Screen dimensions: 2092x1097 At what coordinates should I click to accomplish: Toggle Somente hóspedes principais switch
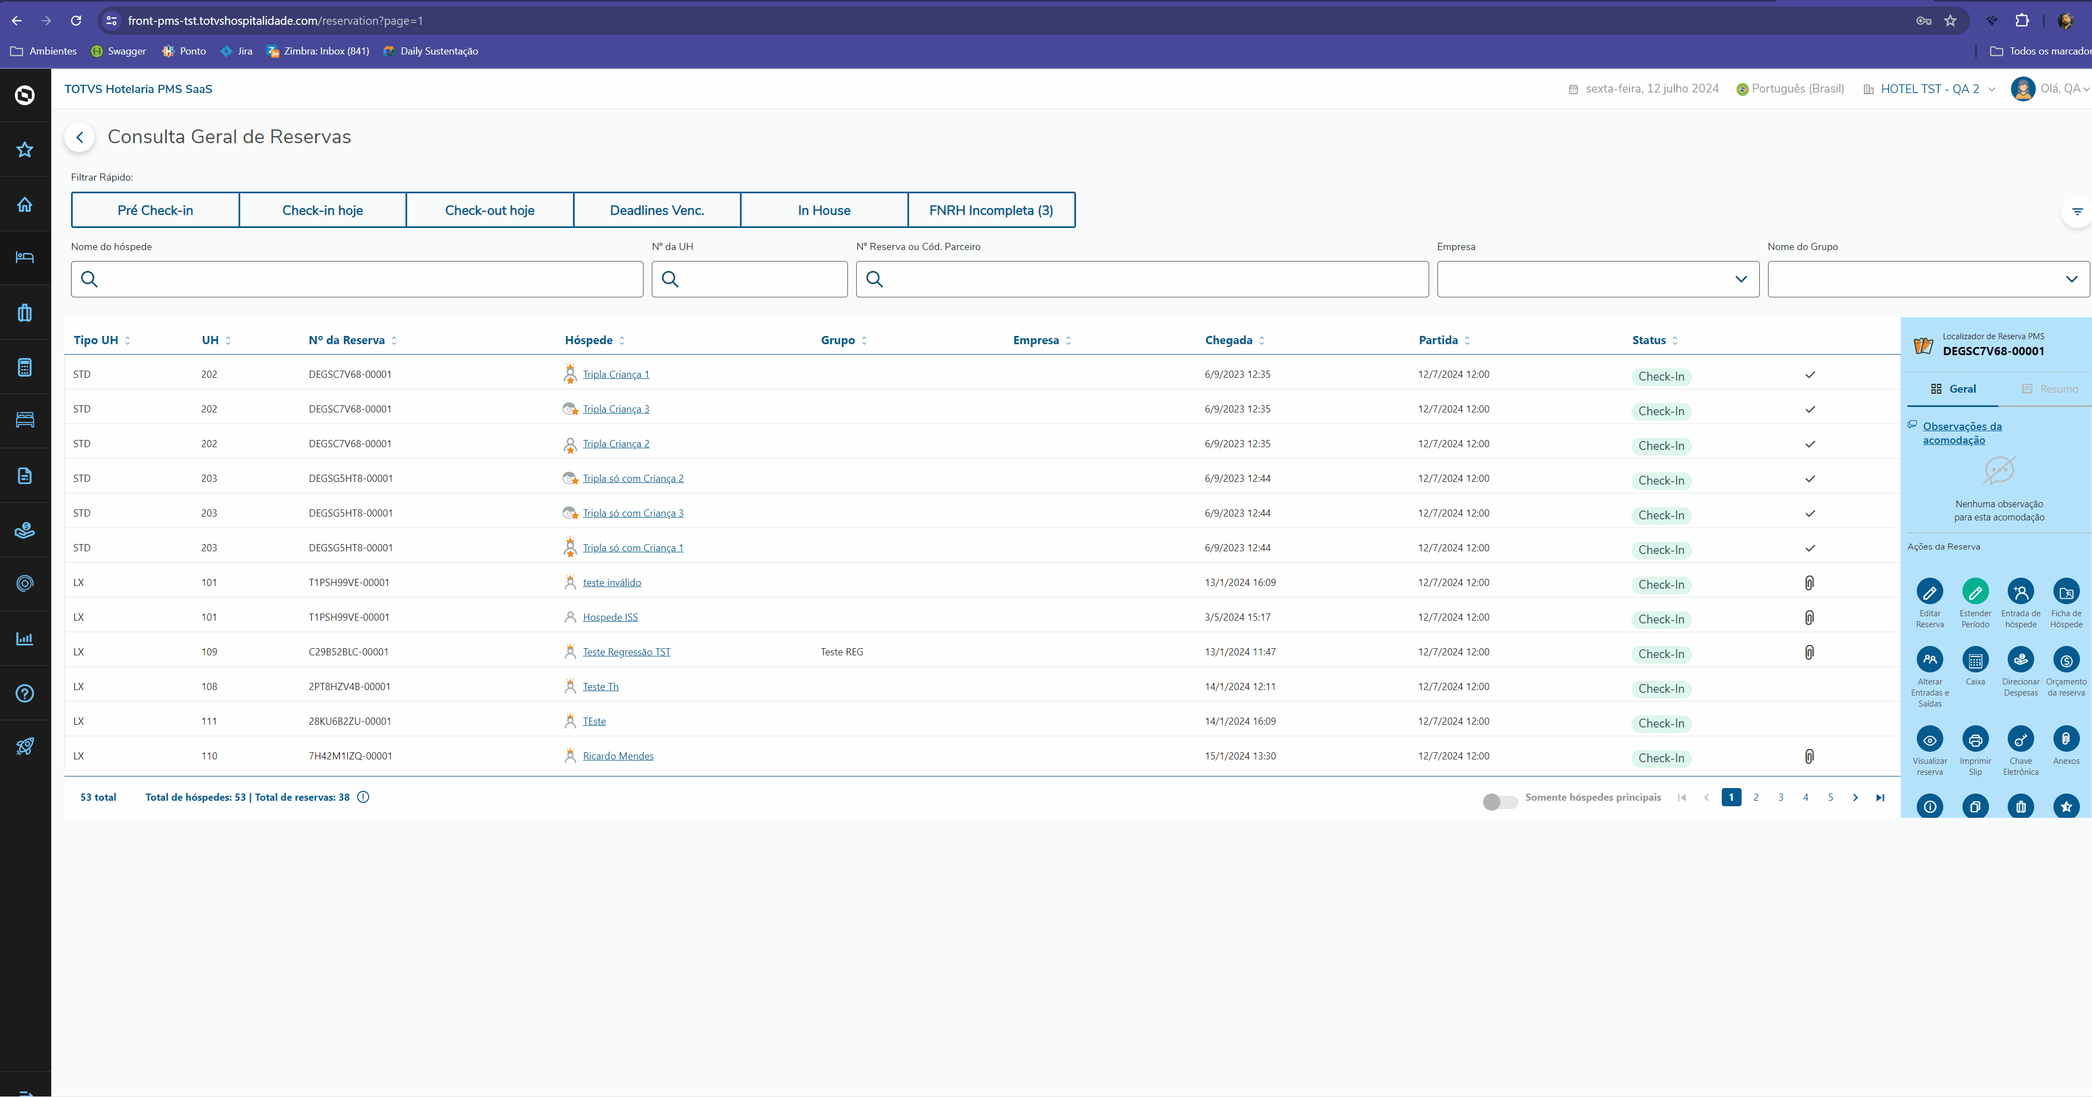[x=1499, y=801]
